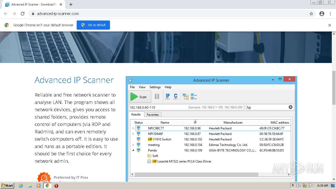Click the collapse all tree icon

(x=194, y=97)
